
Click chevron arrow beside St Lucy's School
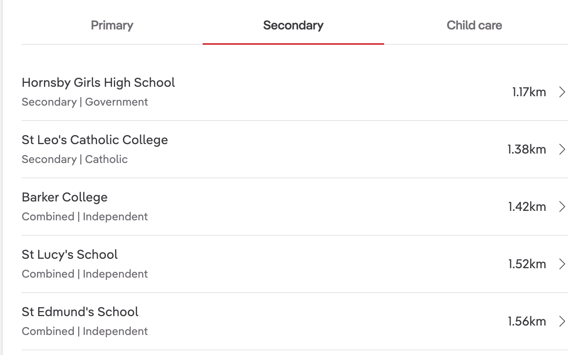click(562, 264)
